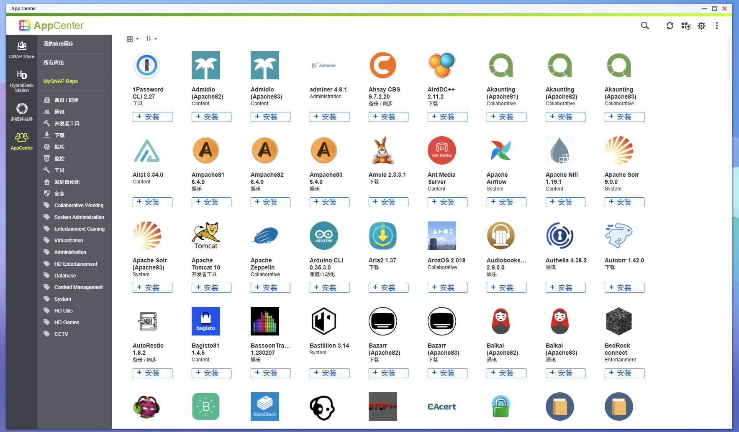This screenshot has width=739, height=432.
Task: Open the Arduino CLI icon
Action: [x=324, y=236]
